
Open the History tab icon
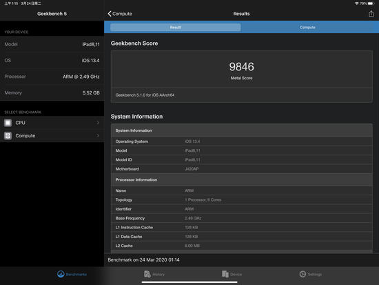click(147, 274)
